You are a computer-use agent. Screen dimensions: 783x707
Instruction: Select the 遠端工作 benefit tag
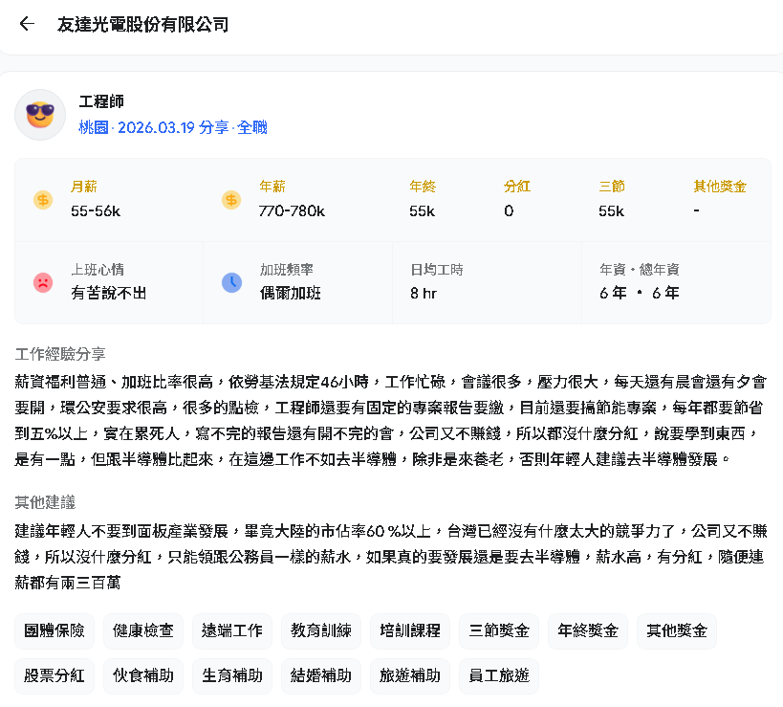[232, 631]
